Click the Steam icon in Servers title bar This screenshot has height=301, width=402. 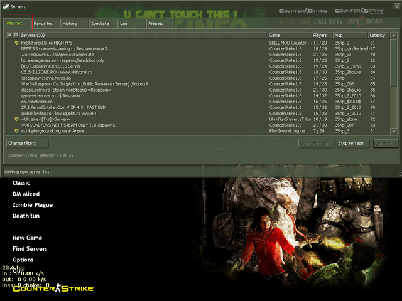pos(6,6)
